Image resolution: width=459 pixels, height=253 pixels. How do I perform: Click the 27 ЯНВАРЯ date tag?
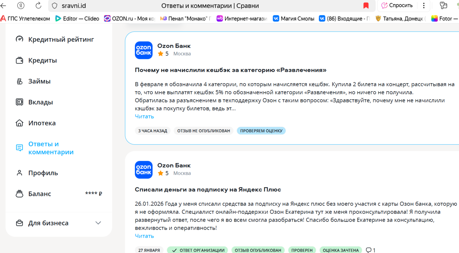point(149,250)
